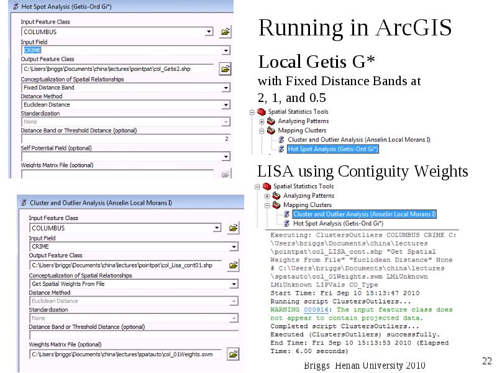The width and height of the screenshot is (497, 373).
Task: Open the Self Potential Field dropdown
Action: pyautogui.click(x=226, y=157)
